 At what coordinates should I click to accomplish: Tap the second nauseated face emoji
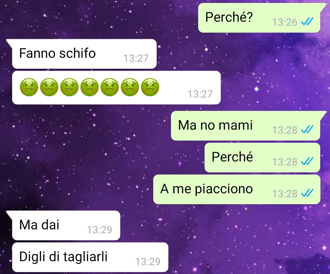[49, 87]
